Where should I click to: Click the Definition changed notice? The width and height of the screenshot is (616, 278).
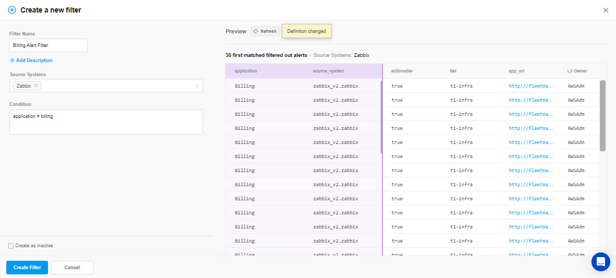tap(306, 31)
